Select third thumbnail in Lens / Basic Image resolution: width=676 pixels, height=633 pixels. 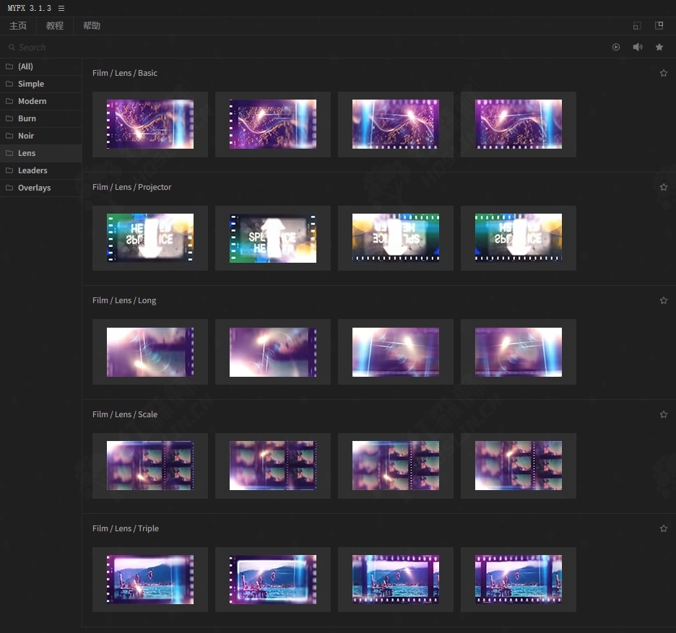pos(396,124)
